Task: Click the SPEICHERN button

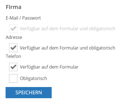Action: tap(28, 93)
